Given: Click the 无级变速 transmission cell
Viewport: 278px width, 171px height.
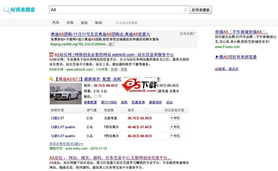Looking at the screenshot, I should tap(110, 118).
